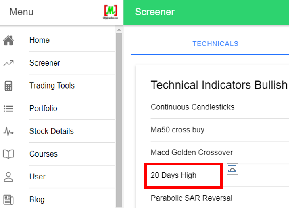Click the Home house icon
This screenshot has height=208, width=292.
[x=8, y=40]
